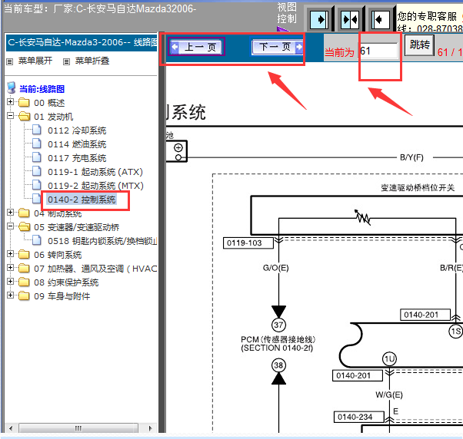463x439 pixels.
Task: Open 0114 燃油系统 document
Action: click(x=77, y=144)
